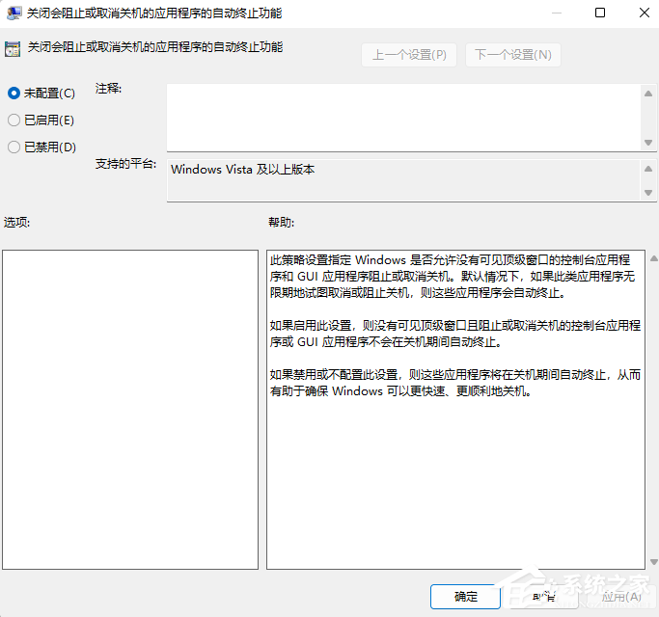Click the help text paragraph starting 此策略设置指定

tap(453, 277)
